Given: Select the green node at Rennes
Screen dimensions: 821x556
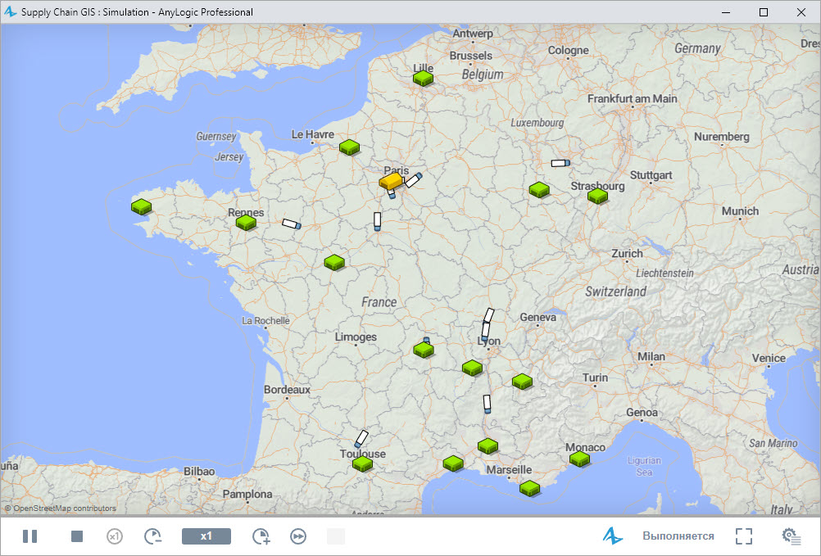Looking at the screenshot, I should [246, 222].
